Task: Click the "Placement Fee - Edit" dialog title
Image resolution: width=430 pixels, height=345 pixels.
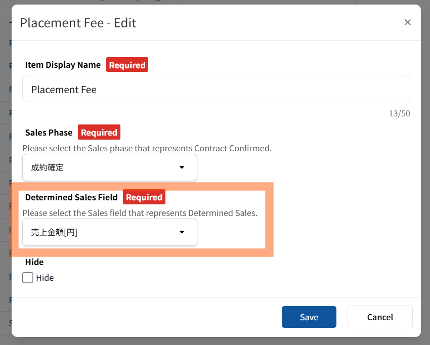Action: pos(78,23)
